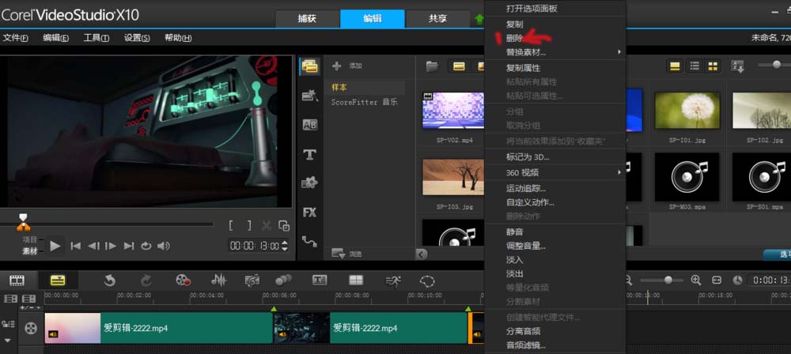The height and width of the screenshot is (354, 791).
Task: Open the 浏览 browse dropdown button
Action: tap(347, 254)
